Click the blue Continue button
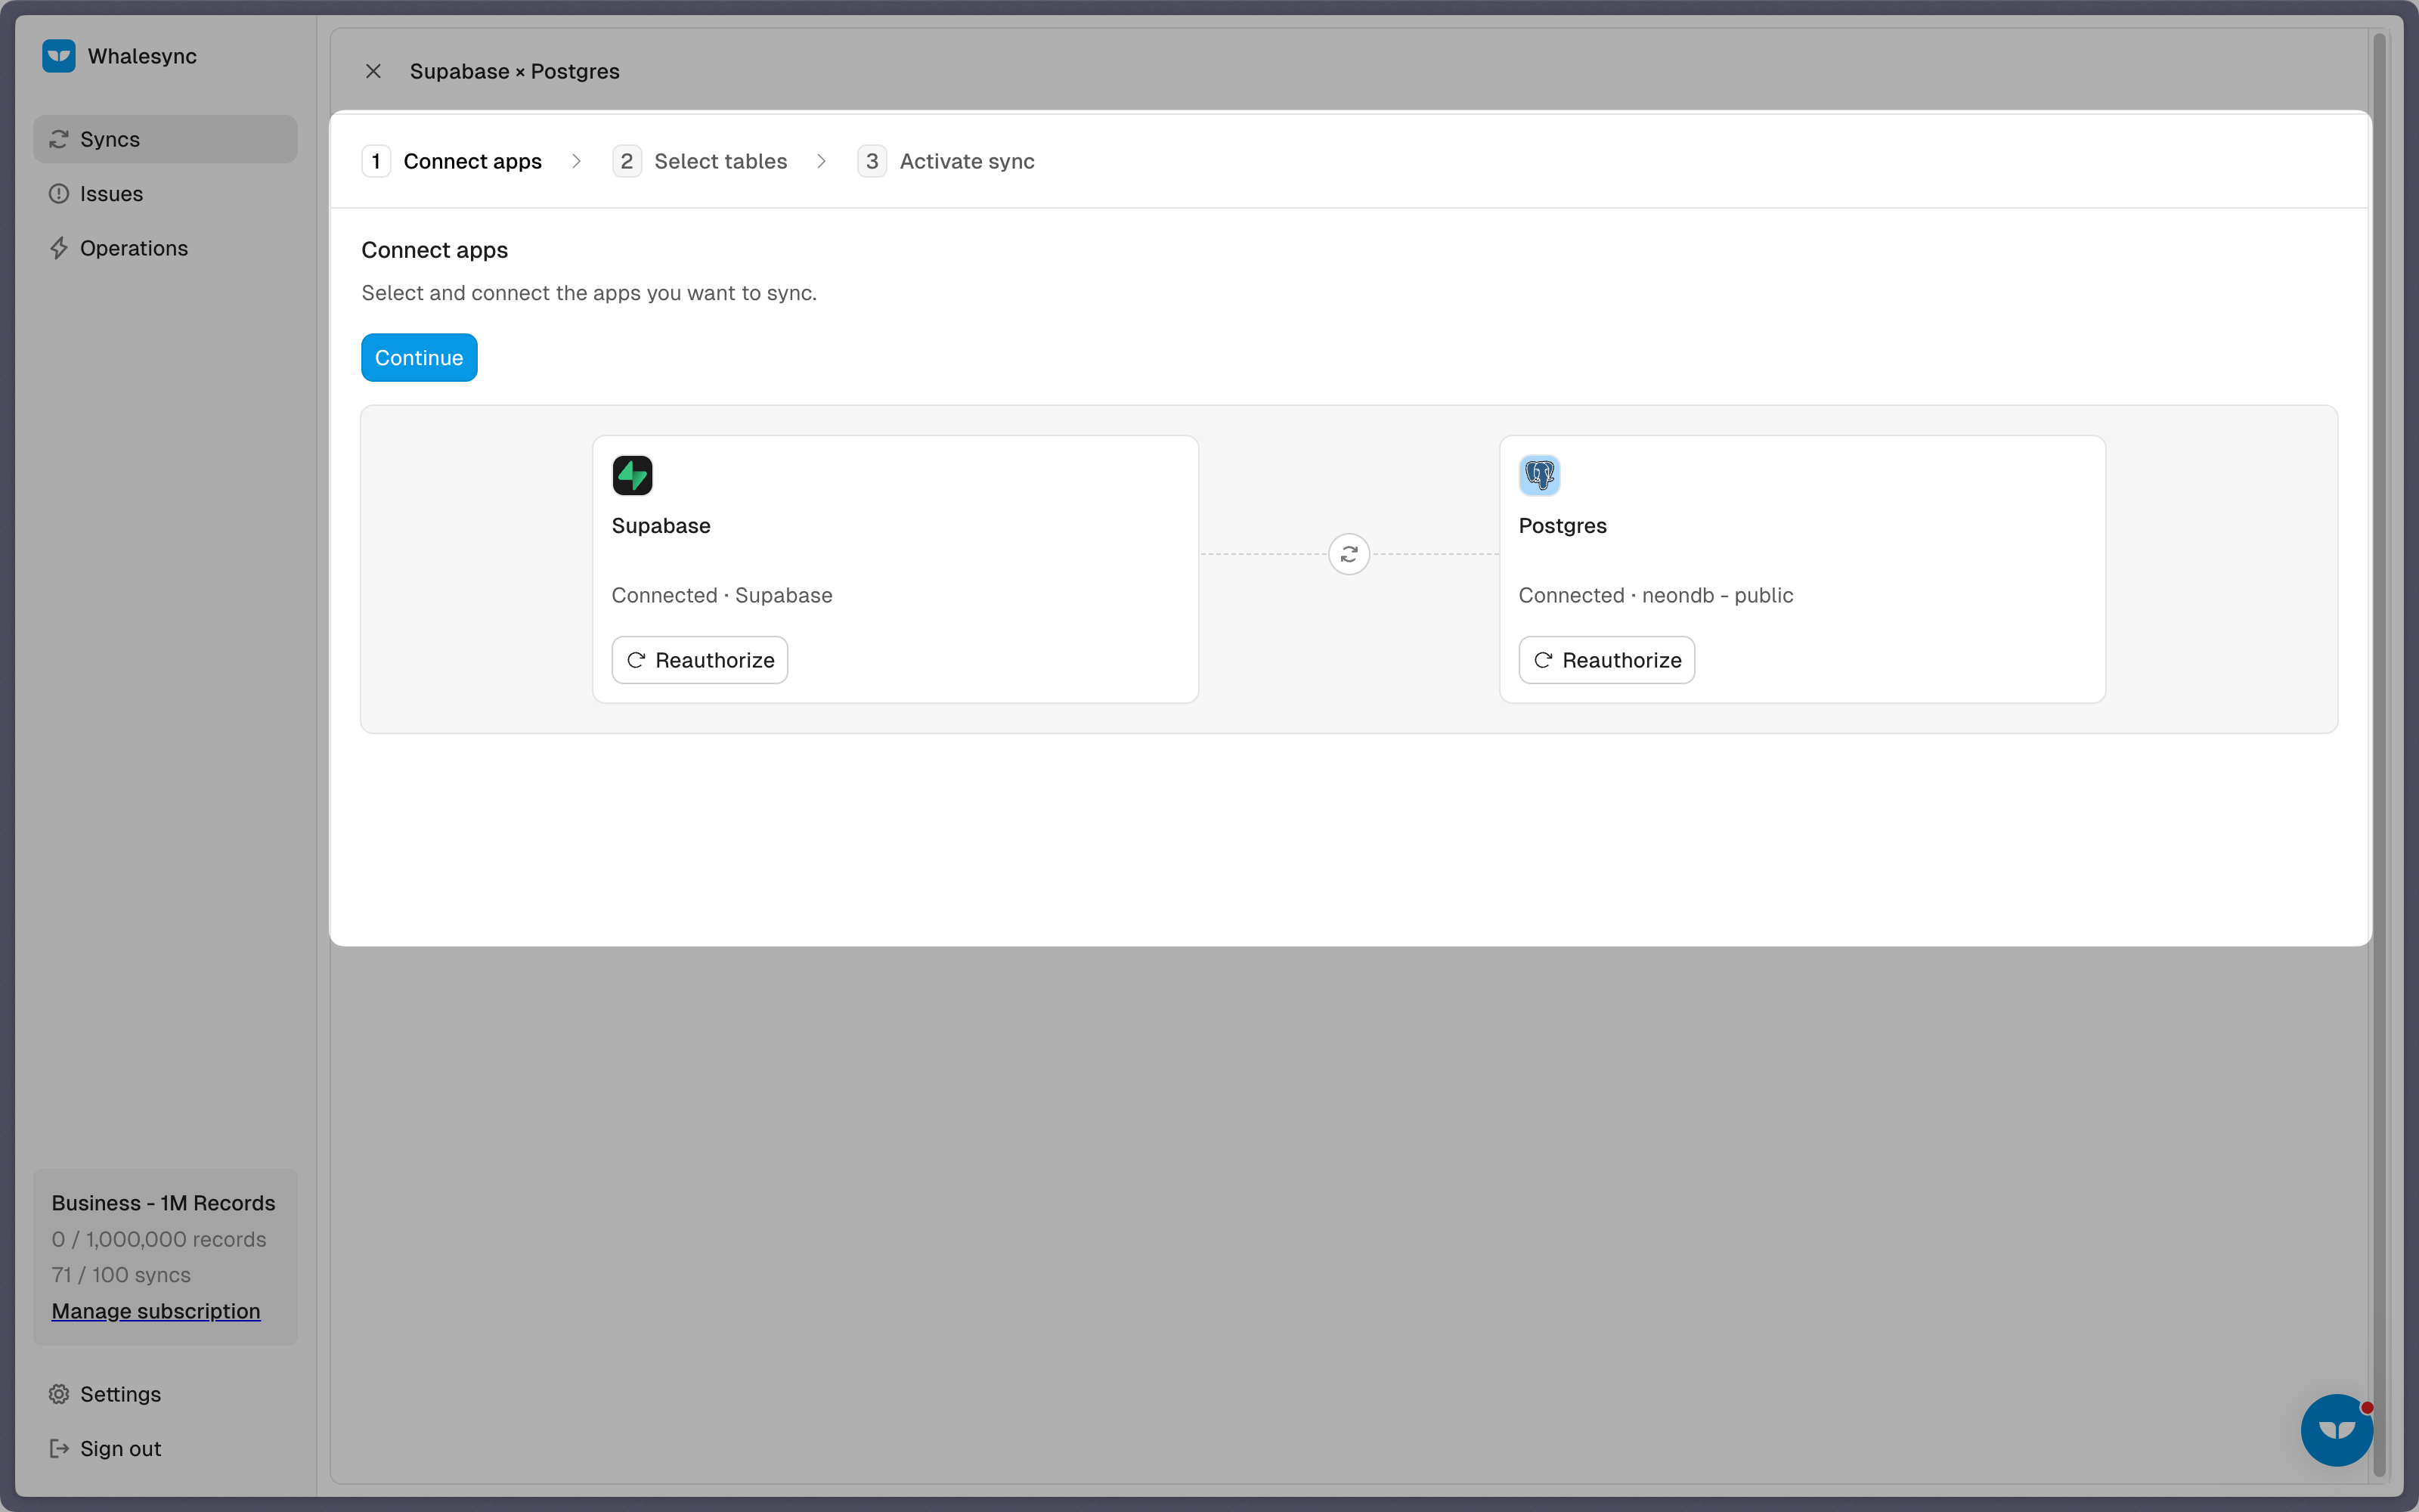The width and height of the screenshot is (2419, 1512). [419, 358]
